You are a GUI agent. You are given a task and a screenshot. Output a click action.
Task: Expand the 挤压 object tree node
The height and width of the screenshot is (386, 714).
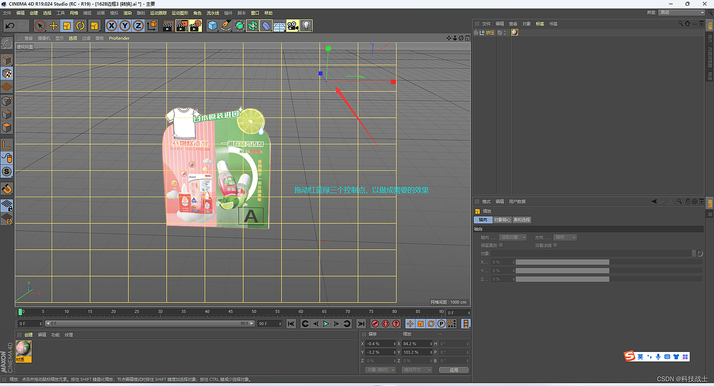[x=476, y=32]
